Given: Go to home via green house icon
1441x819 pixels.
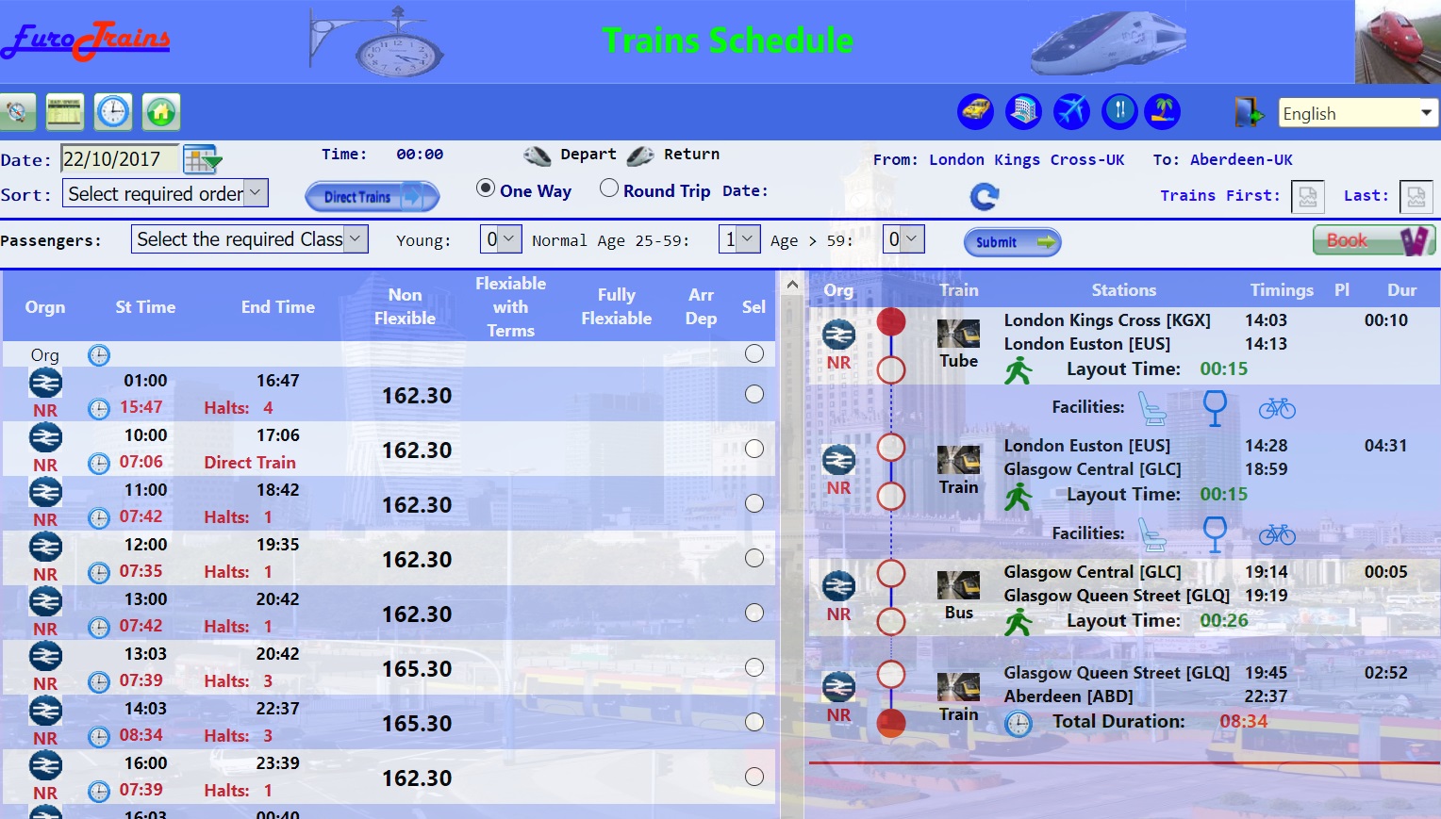Looking at the screenshot, I should (161, 112).
